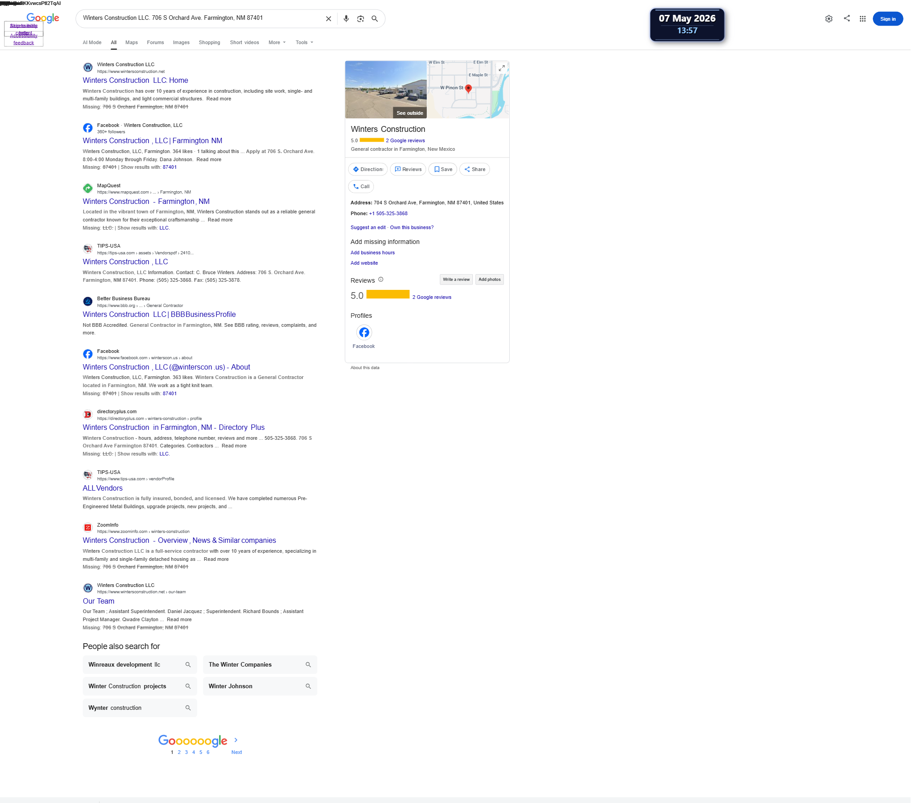
Task: Open the See outside street view photo
Action: 386,90
